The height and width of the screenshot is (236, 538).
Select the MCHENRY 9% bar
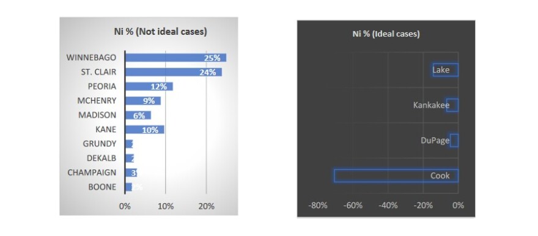(x=143, y=101)
